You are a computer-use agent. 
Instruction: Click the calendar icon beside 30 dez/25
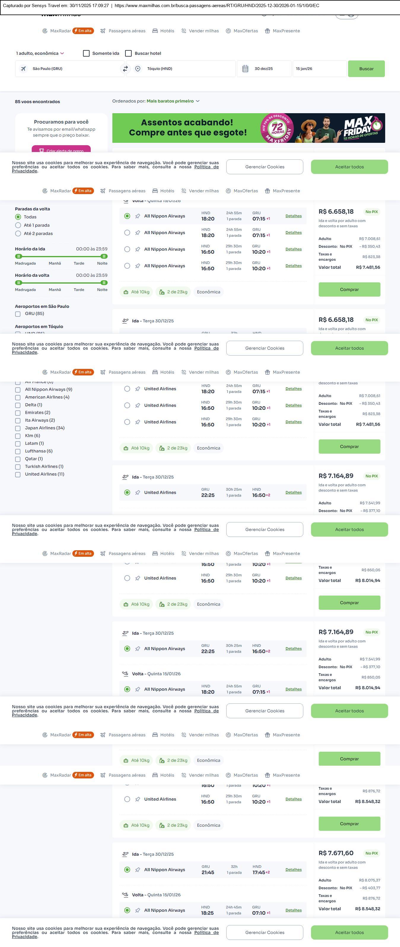click(x=246, y=69)
